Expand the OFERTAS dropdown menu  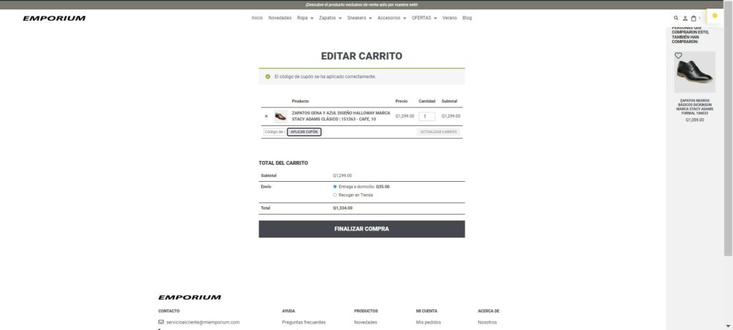(x=424, y=18)
